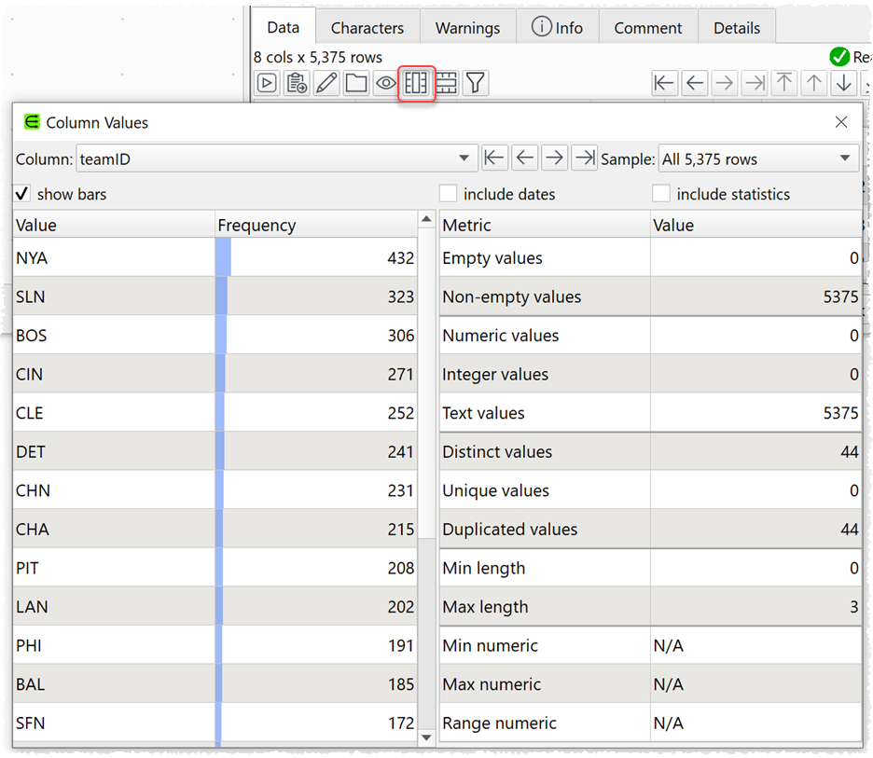Sort by the Frequency column header

(314, 225)
